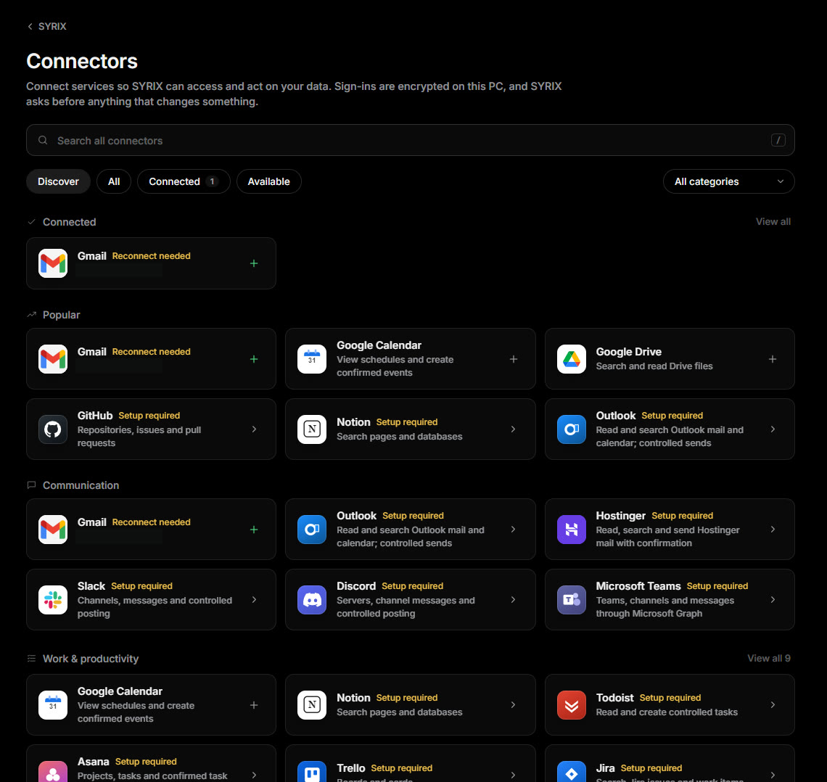Click Outlook icon in Communication section
This screenshot has width=827, height=782.
(312, 530)
